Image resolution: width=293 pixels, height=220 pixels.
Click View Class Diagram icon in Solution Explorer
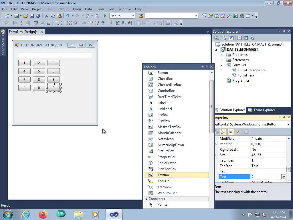click(x=252, y=38)
